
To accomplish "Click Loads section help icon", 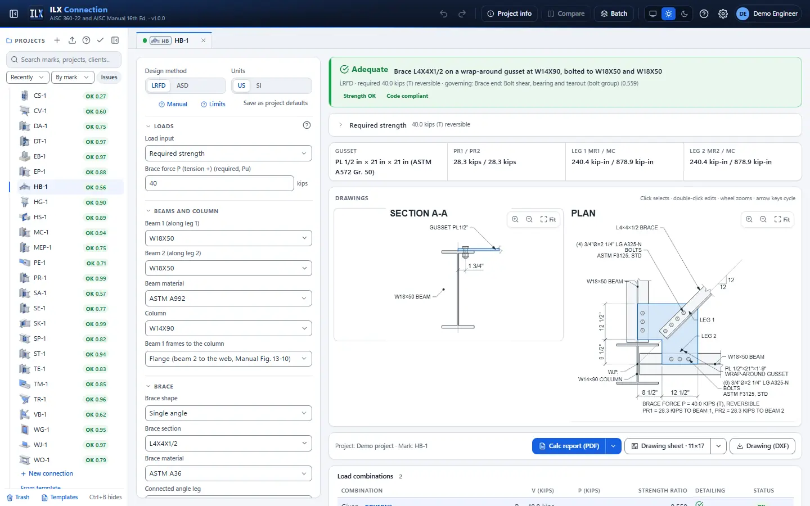I will point(307,125).
